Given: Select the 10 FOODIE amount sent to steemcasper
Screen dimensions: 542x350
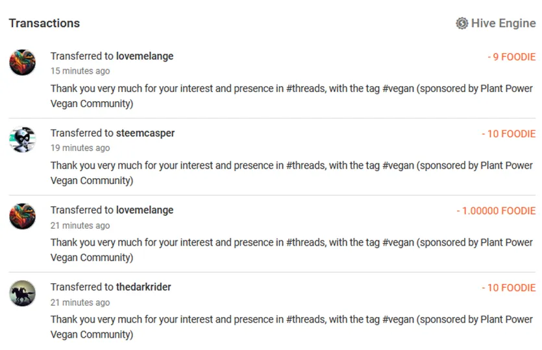Looking at the screenshot, I should point(508,134).
